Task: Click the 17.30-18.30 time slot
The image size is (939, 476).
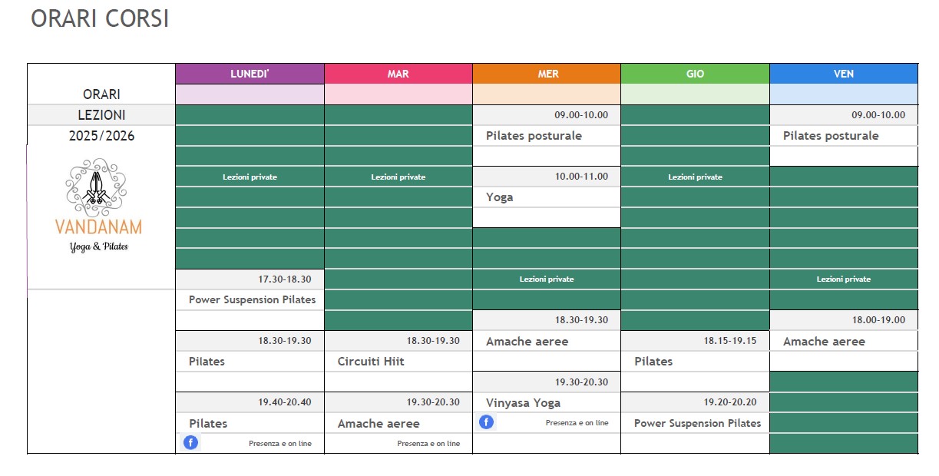Action: 283,279
